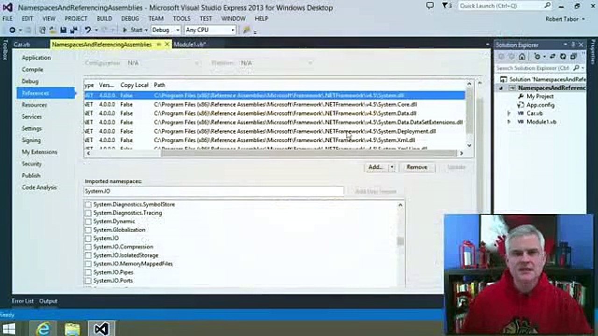Open the feedback speech bubble icon
This screenshot has height=336, width=598.
coord(430,6)
